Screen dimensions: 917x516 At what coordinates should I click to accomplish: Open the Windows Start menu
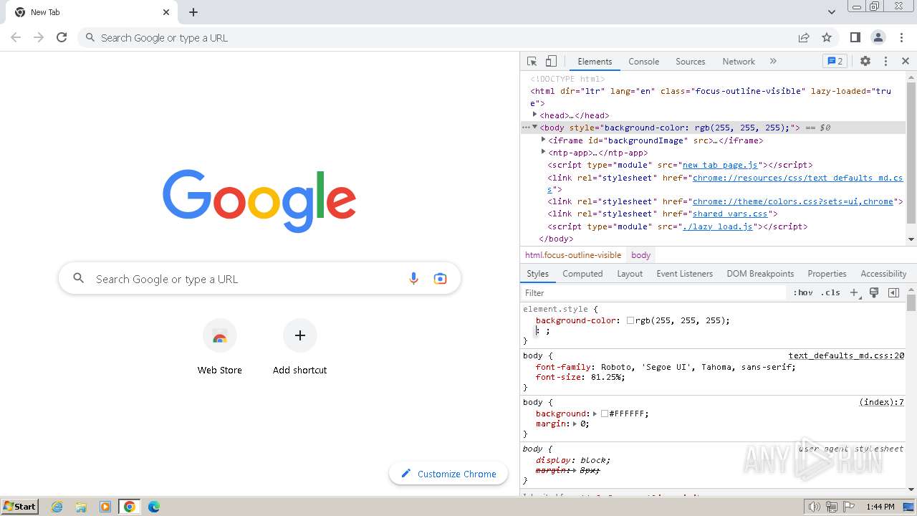(x=20, y=507)
